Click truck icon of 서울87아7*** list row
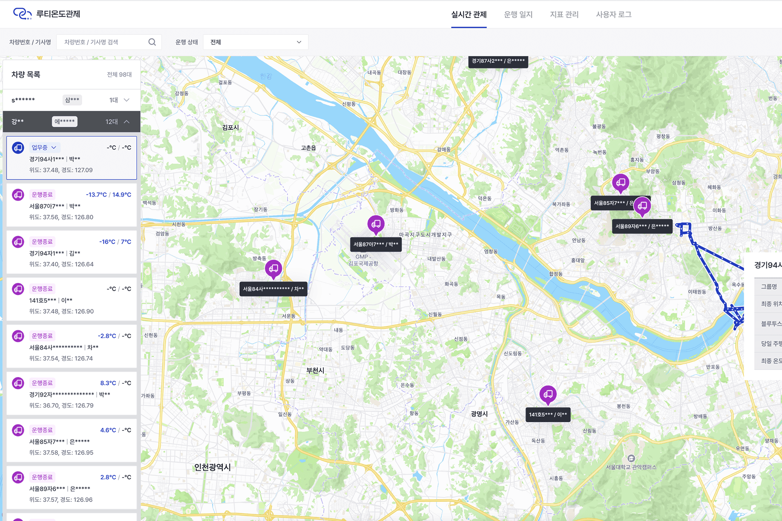 tap(18, 195)
